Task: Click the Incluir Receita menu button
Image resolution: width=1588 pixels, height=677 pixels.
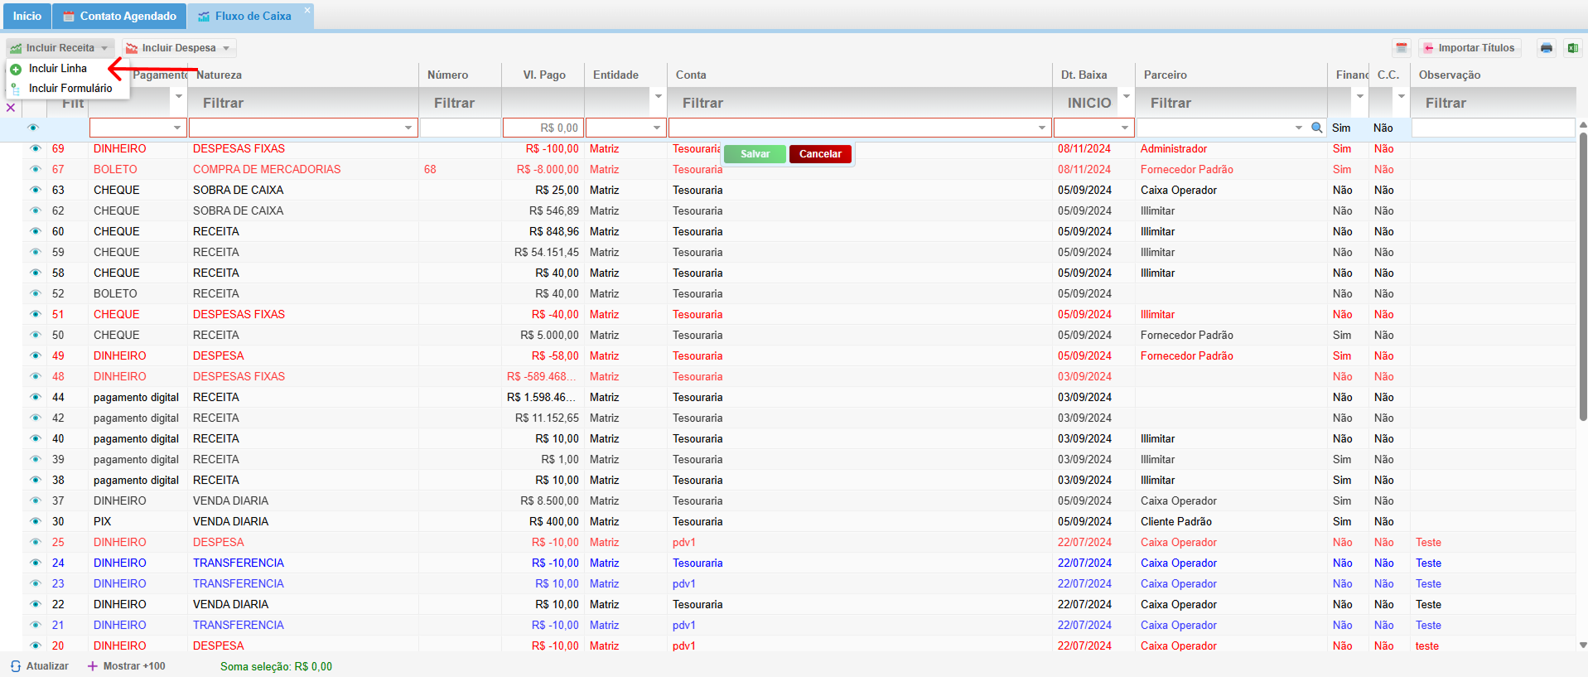Action: pos(60,48)
